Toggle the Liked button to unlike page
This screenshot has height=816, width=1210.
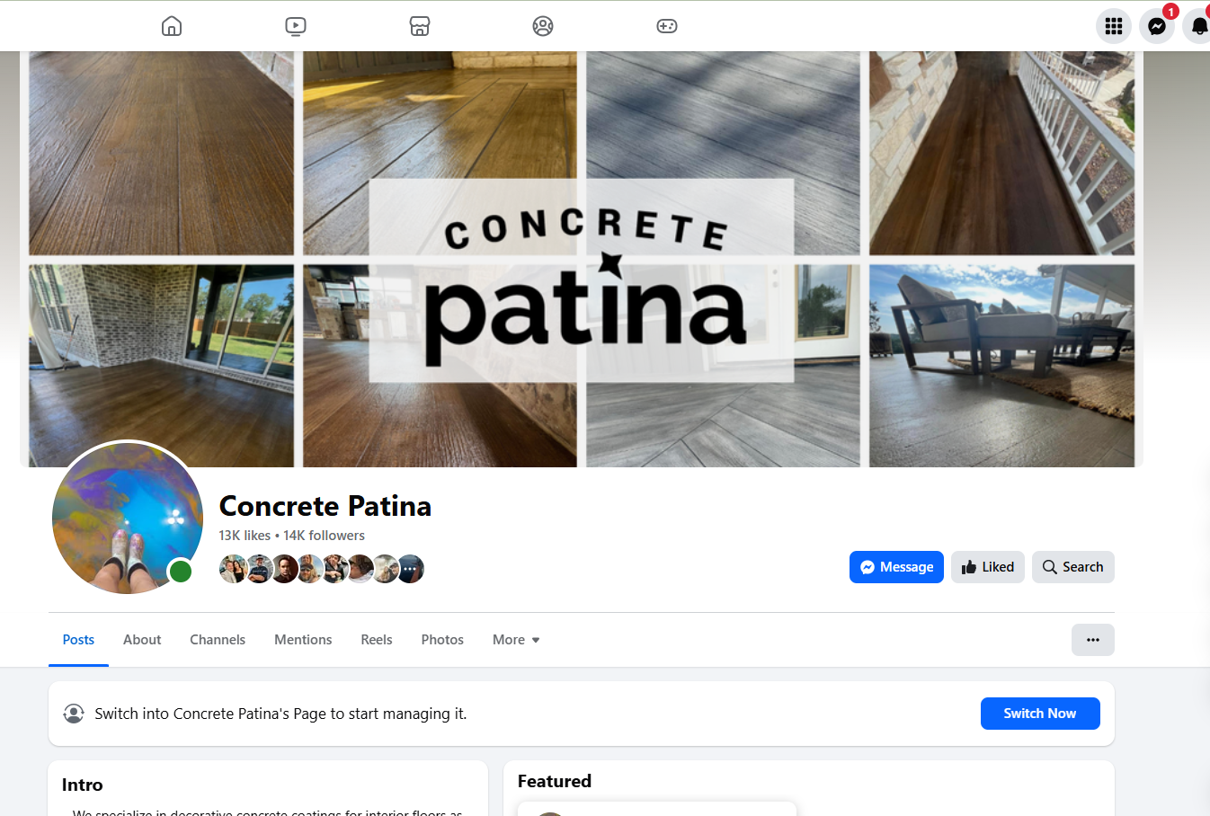click(988, 567)
